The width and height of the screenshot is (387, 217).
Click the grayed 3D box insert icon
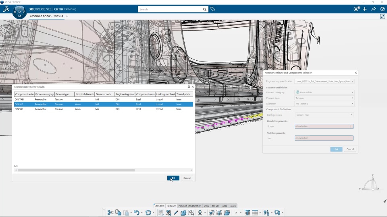[160, 212]
